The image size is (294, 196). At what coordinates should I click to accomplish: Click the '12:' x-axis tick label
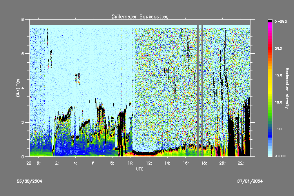tap(149, 163)
